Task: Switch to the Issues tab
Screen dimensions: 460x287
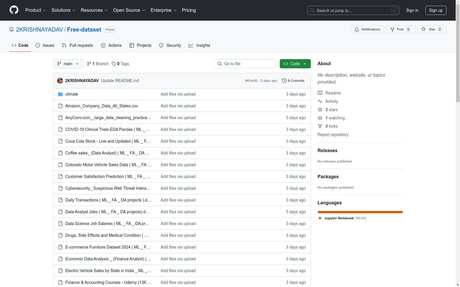Action: click(x=45, y=45)
